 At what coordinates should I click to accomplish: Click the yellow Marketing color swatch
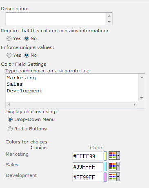(x=105, y=156)
